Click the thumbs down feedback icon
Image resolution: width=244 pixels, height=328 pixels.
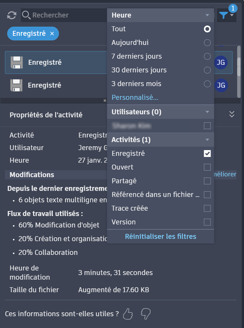[x=146, y=314]
